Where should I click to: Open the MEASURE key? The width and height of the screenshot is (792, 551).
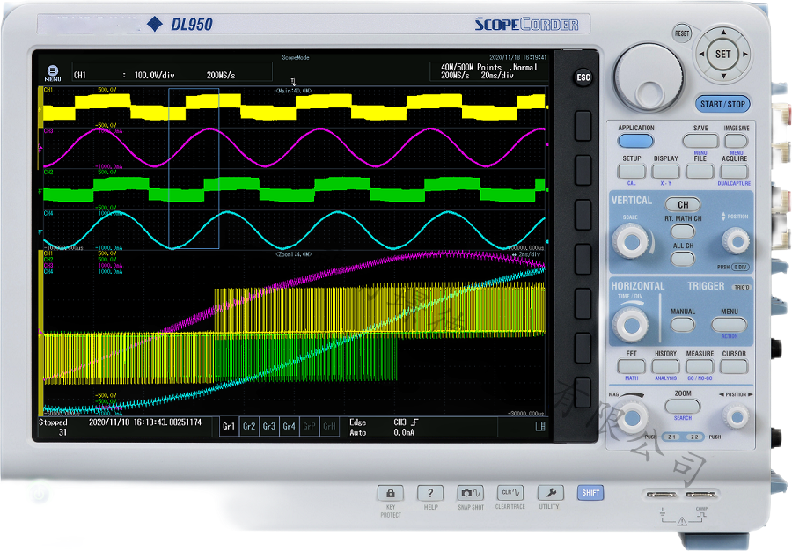(x=700, y=367)
